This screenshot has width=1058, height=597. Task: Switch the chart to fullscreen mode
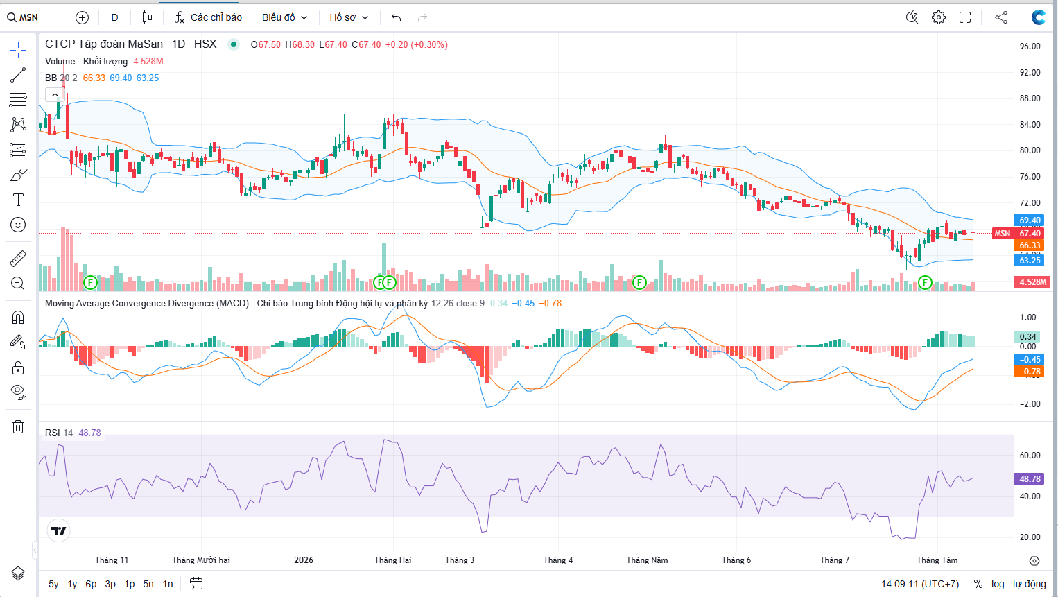965,17
